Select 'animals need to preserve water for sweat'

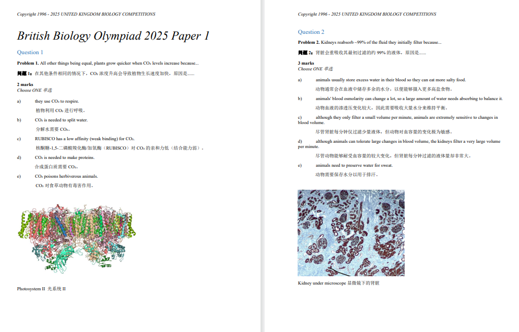pos(354,165)
